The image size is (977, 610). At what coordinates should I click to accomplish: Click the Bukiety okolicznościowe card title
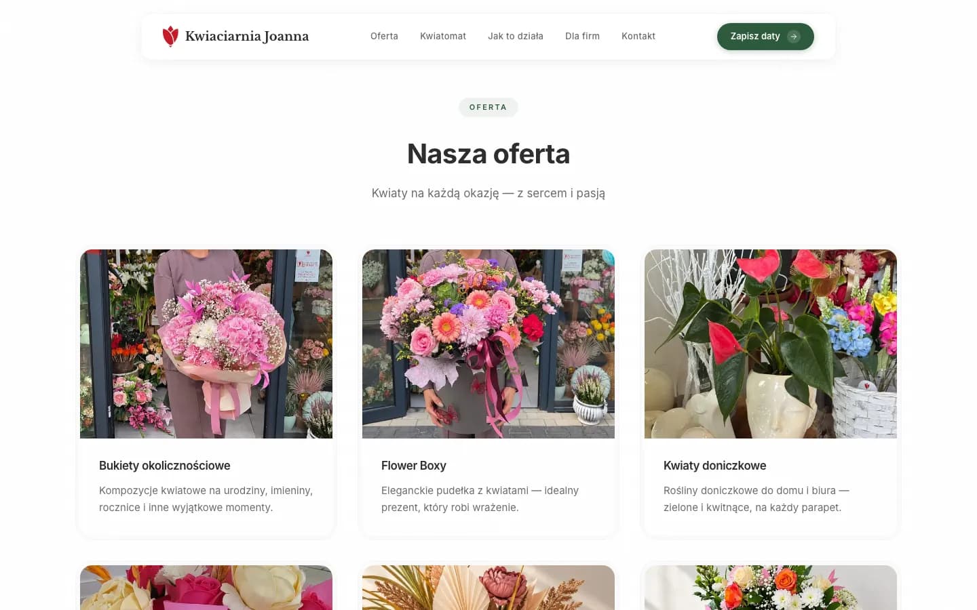[165, 466]
